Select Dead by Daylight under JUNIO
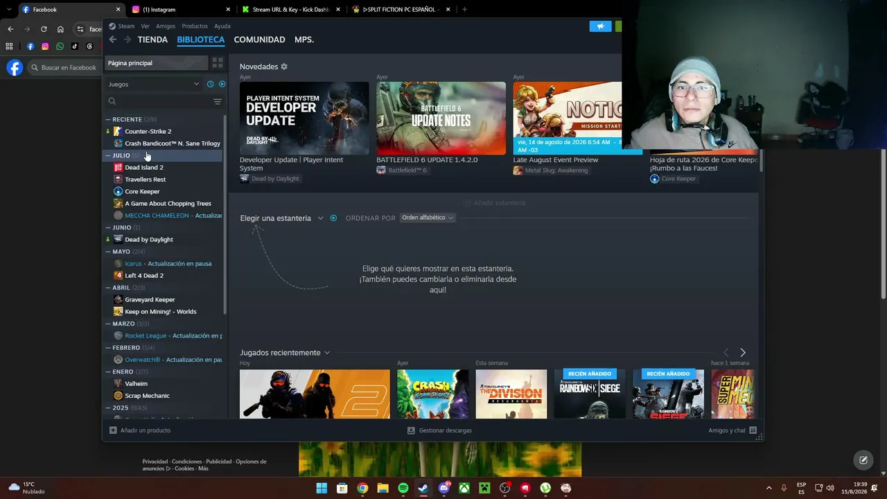The width and height of the screenshot is (887, 499). (x=148, y=239)
